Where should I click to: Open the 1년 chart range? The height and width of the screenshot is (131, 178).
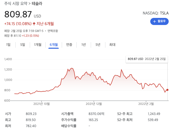click(x=83, y=45)
